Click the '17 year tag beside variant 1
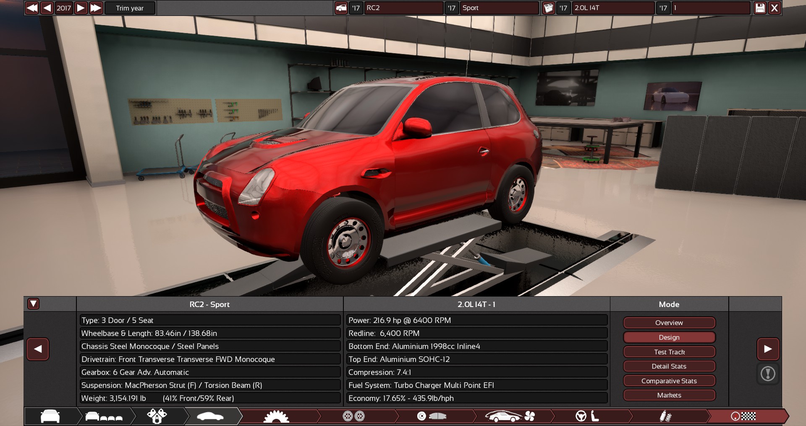Viewport: 806px width, 426px height. pyautogui.click(x=663, y=8)
